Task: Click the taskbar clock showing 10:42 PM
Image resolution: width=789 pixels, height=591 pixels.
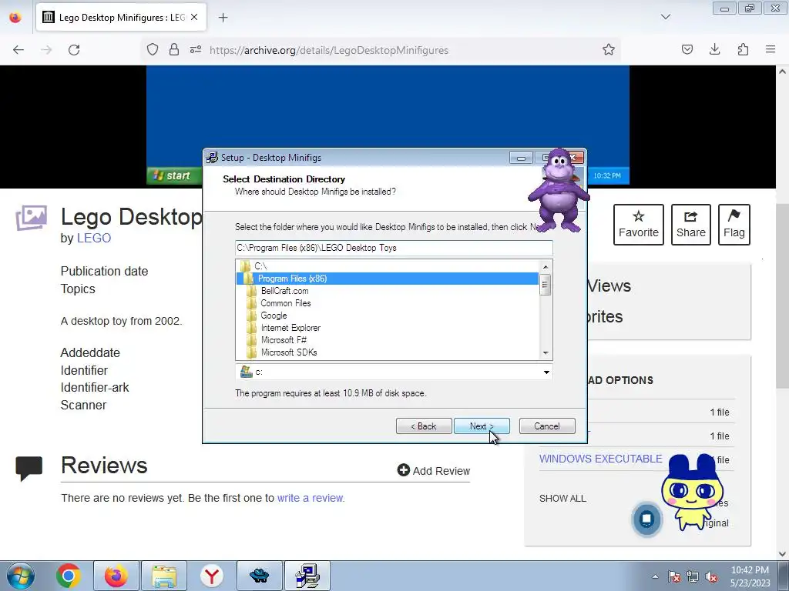Action: 750,576
